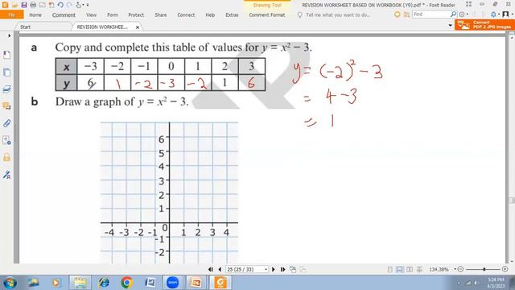Viewport: 515px width, 290px height.
Task: Switch to the Comment ribbon tab
Action: (x=64, y=14)
